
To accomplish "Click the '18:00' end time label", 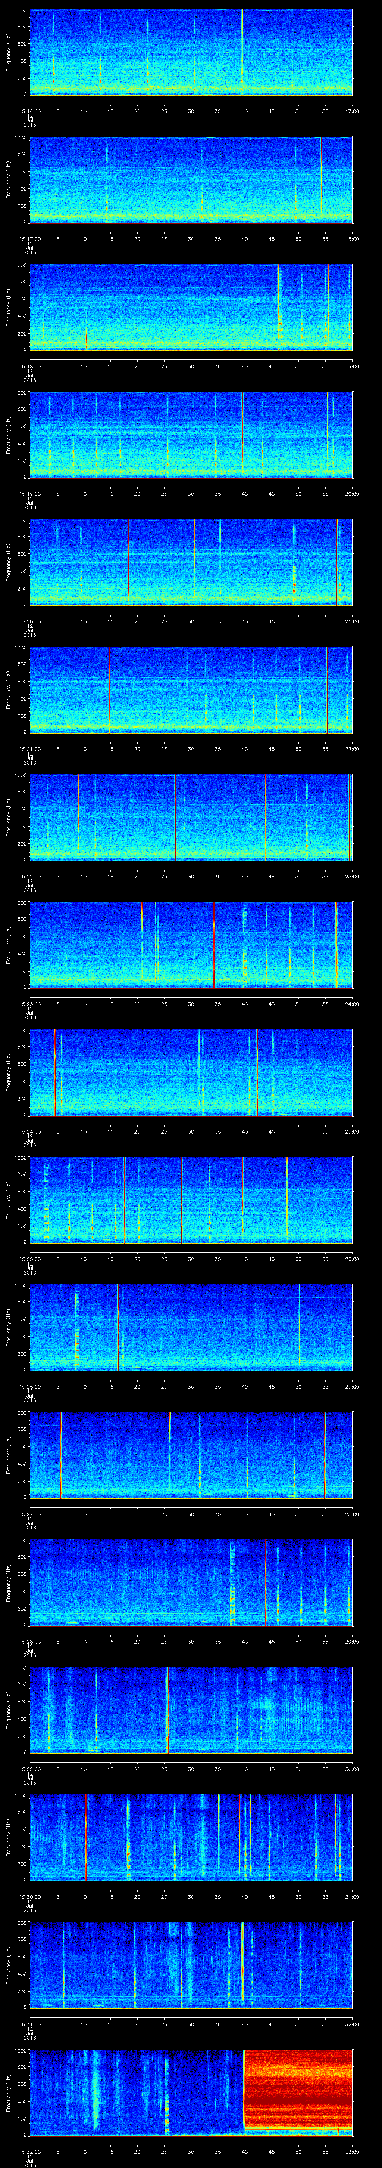I will (352, 239).
